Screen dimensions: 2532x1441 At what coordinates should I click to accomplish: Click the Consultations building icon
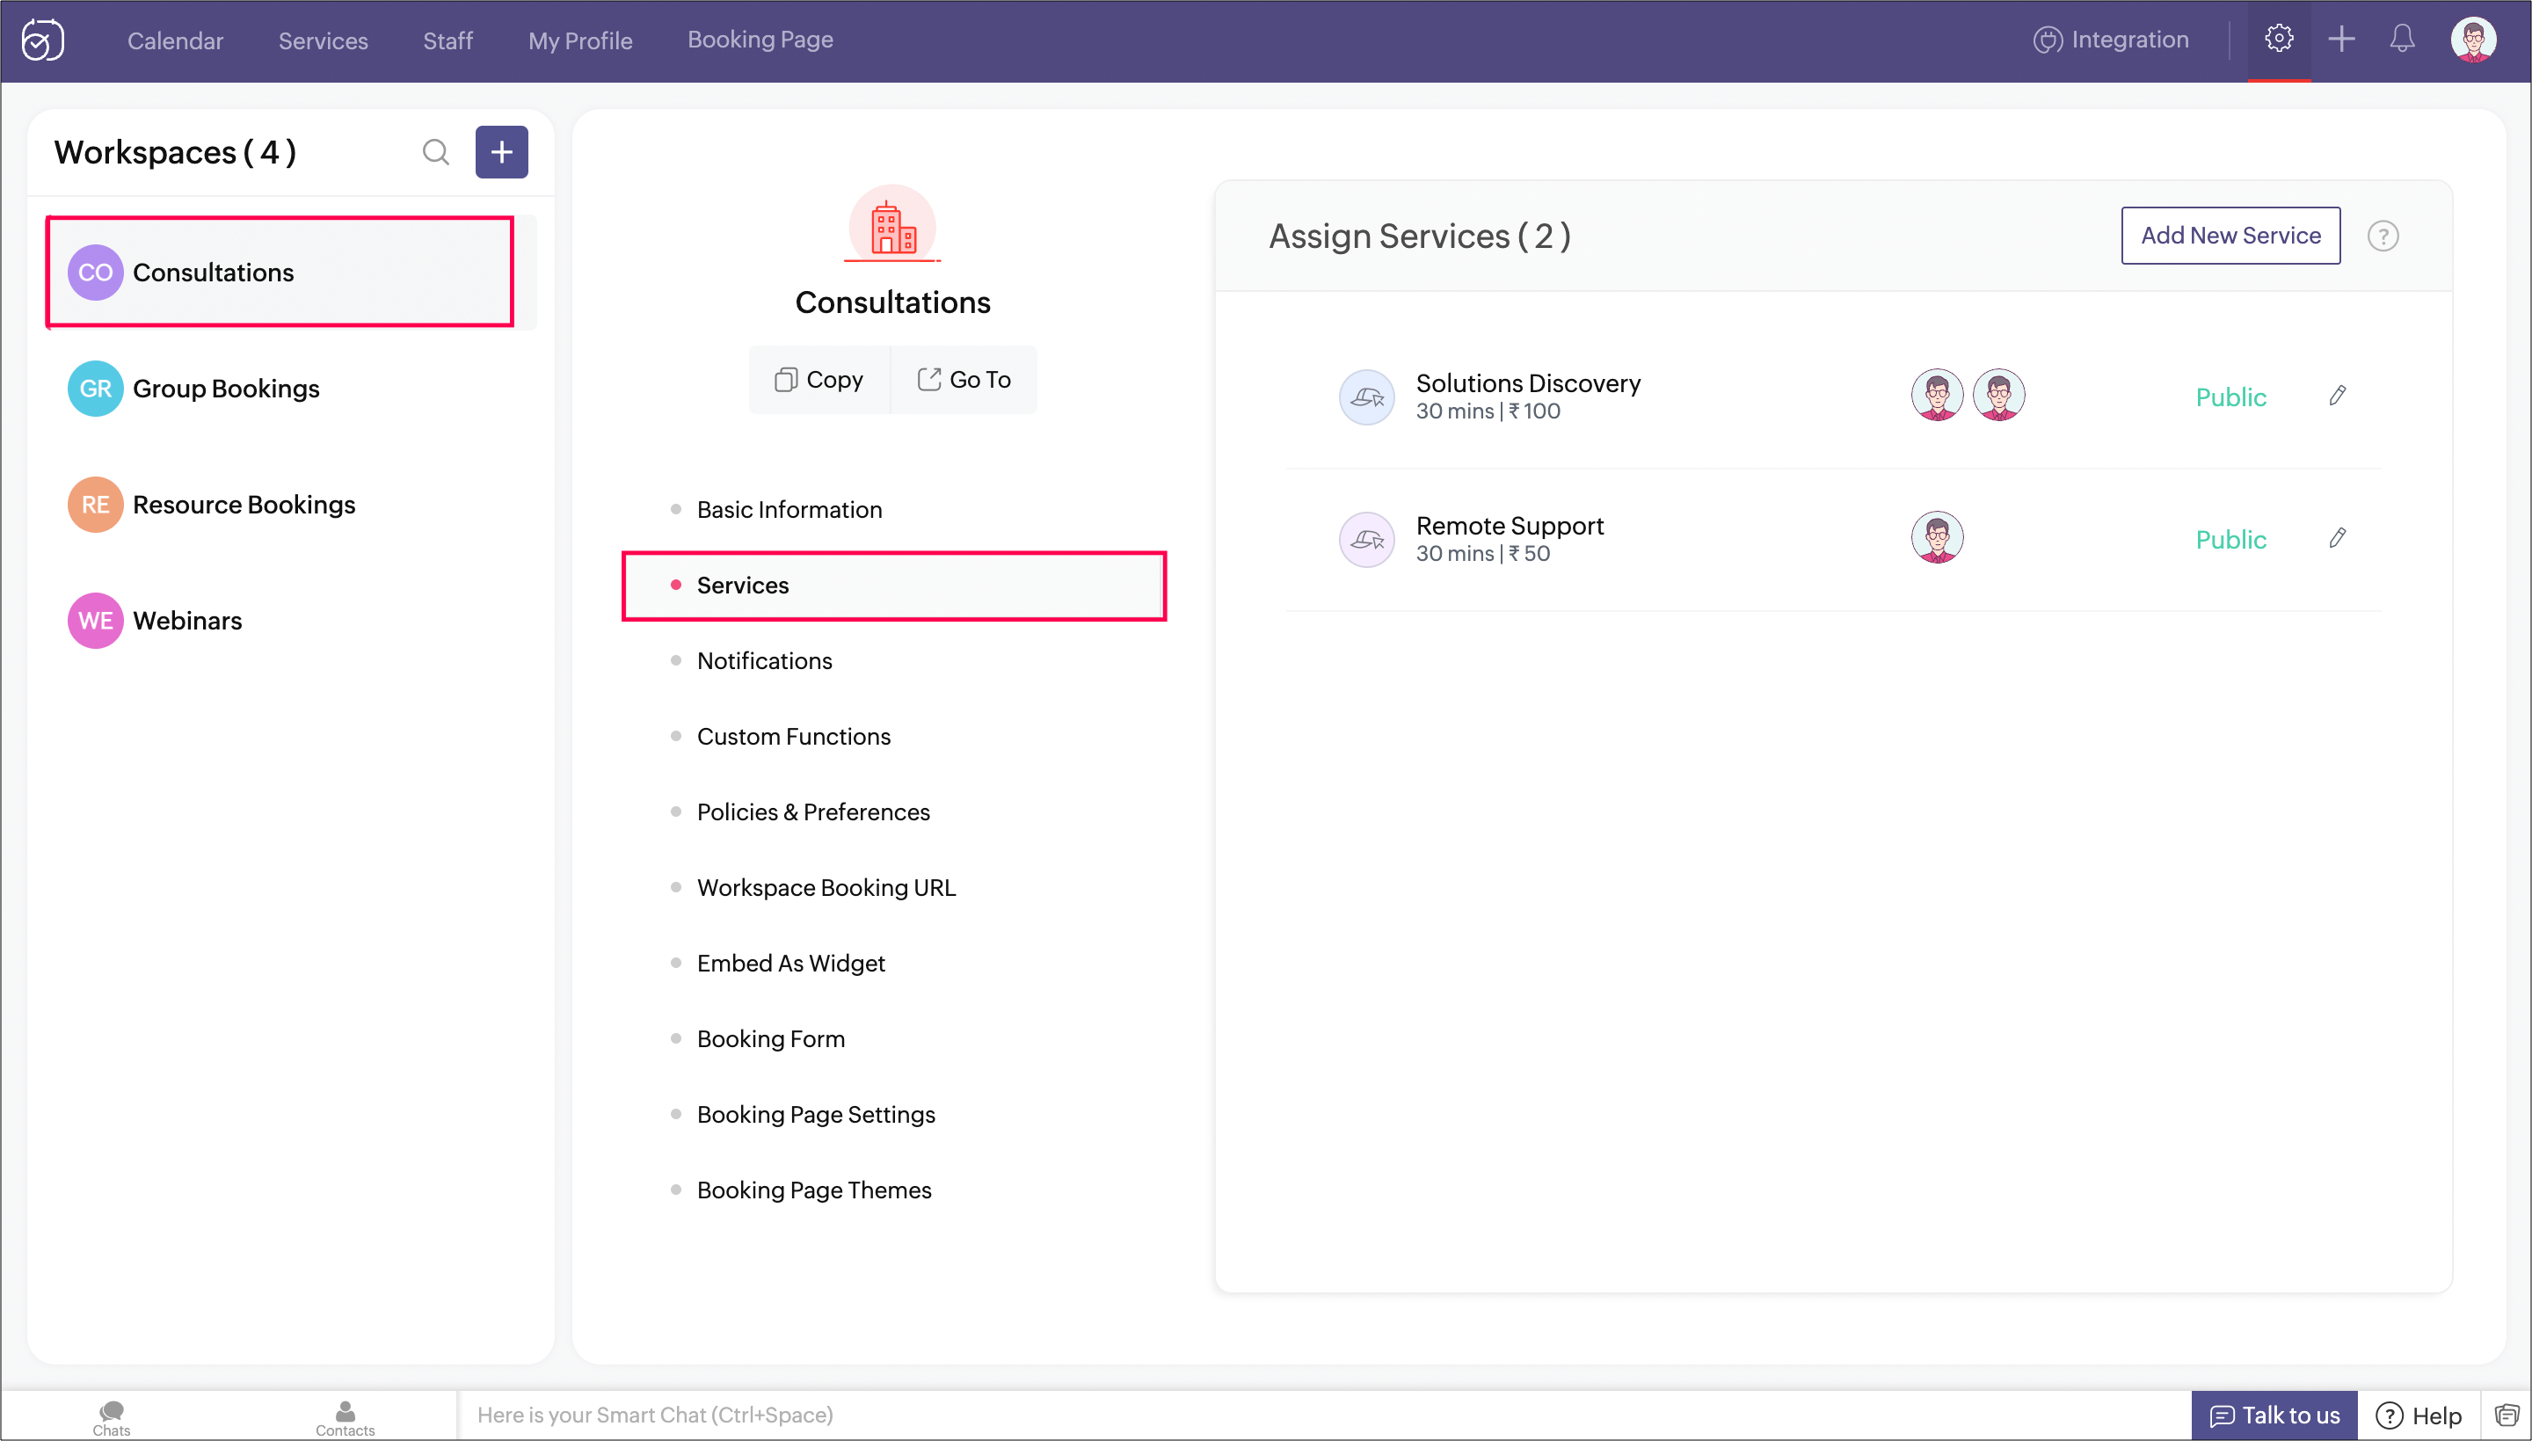[x=892, y=225]
